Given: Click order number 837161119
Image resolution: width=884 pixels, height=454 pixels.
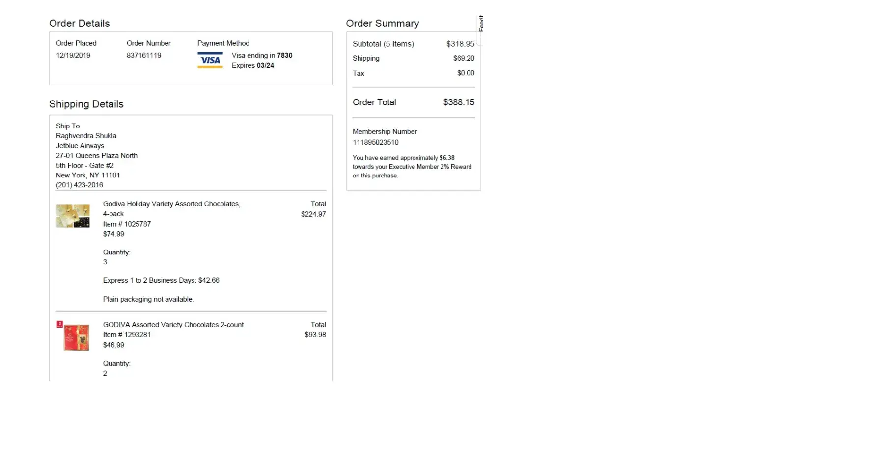Looking at the screenshot, I should (144, 55).
